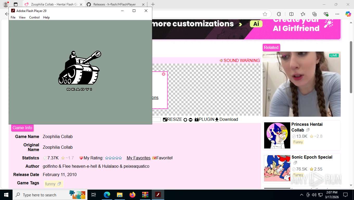354x200 pixels.
Task: Close the popup with the pink X icon
Action: 163,74
